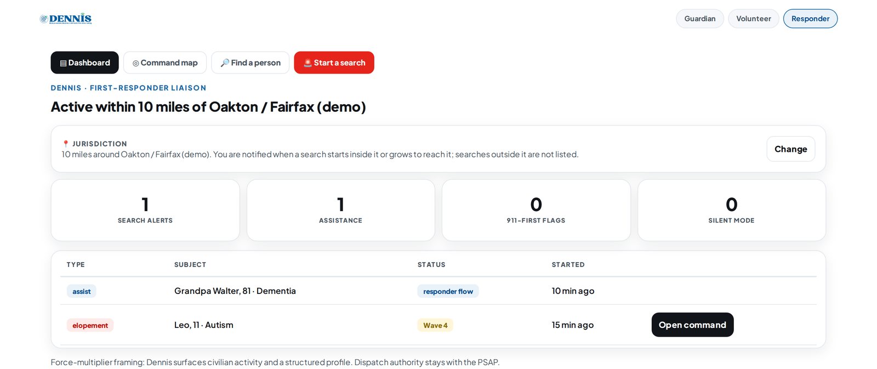Click the TYPE column header
The width and height of the screenshot is (877, 369).
point(76,264)
